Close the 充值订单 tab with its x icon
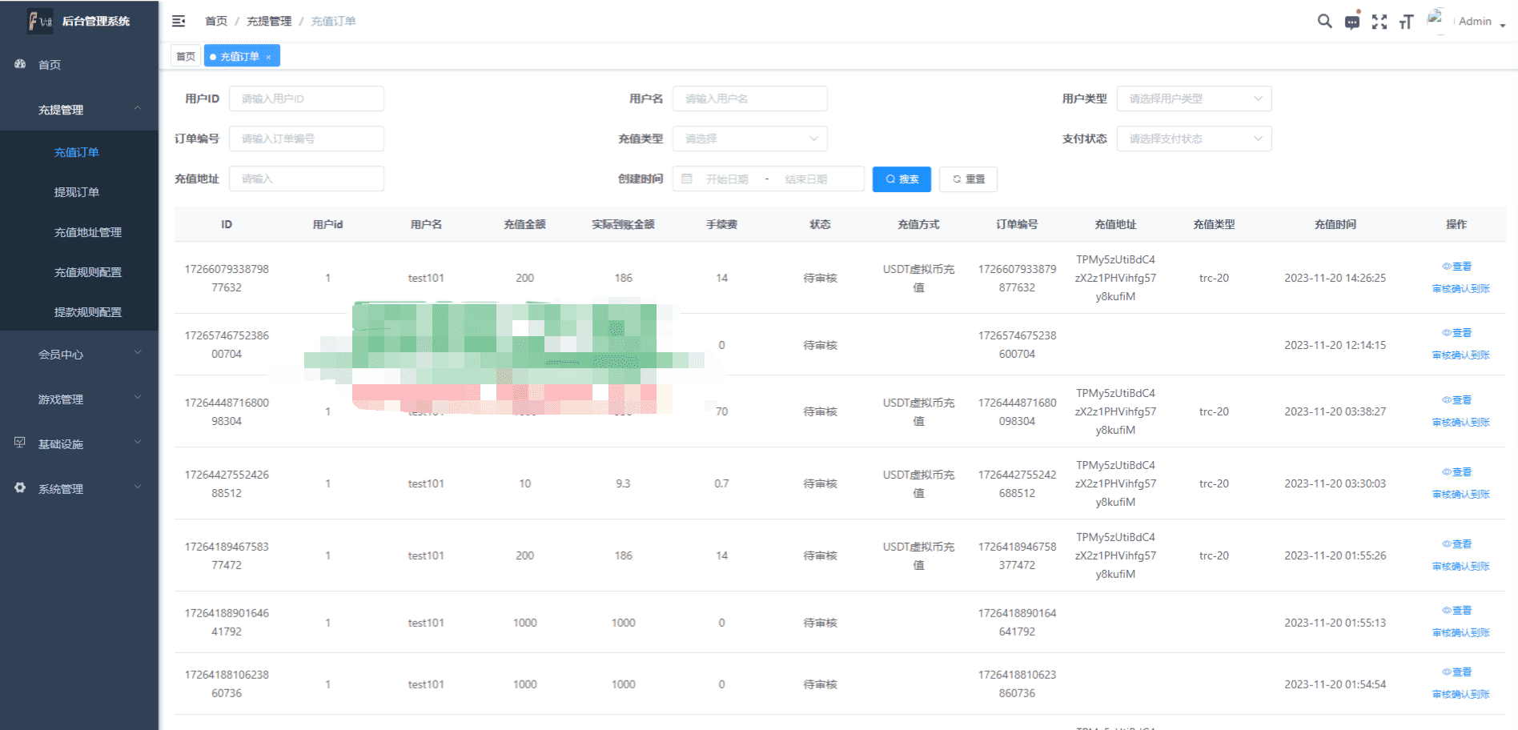This screenshot has height=730, width=1518. click(269, 57)
